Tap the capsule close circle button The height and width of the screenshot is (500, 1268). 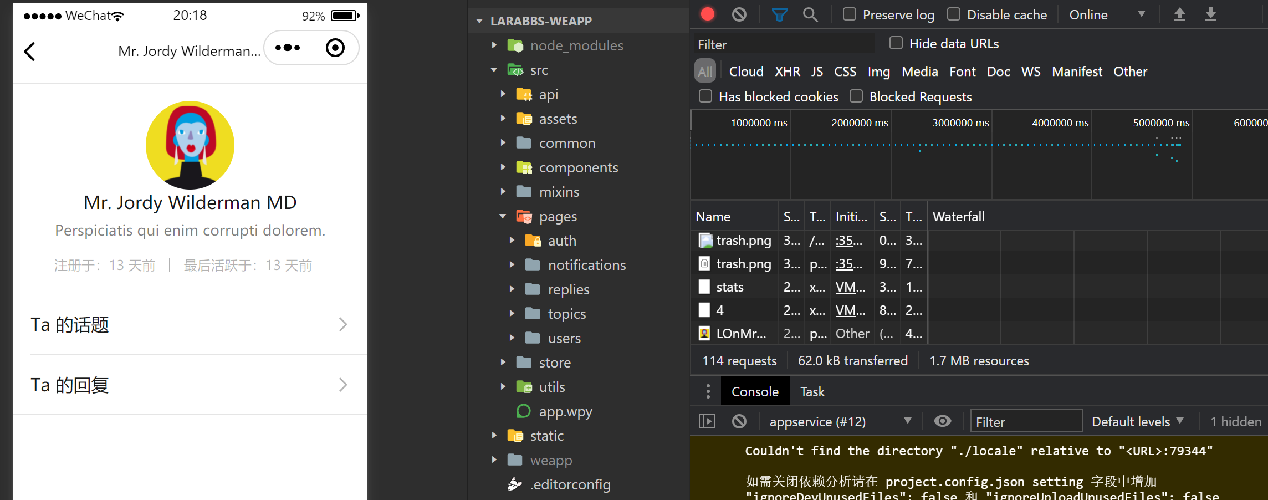point(335,48)
